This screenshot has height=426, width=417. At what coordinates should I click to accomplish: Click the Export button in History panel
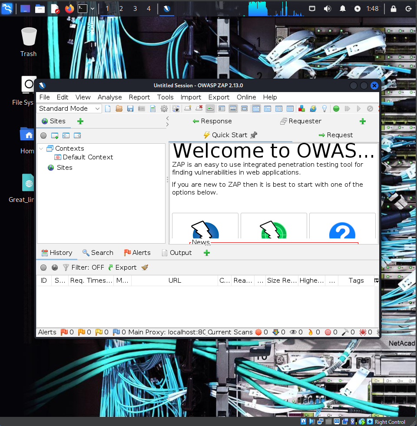pos(122,267)
